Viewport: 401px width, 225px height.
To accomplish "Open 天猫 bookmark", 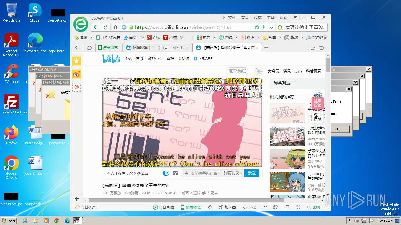I will 170,37.
